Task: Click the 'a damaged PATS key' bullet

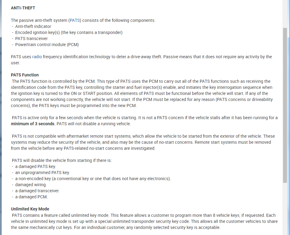Action: tap(36, 166)
